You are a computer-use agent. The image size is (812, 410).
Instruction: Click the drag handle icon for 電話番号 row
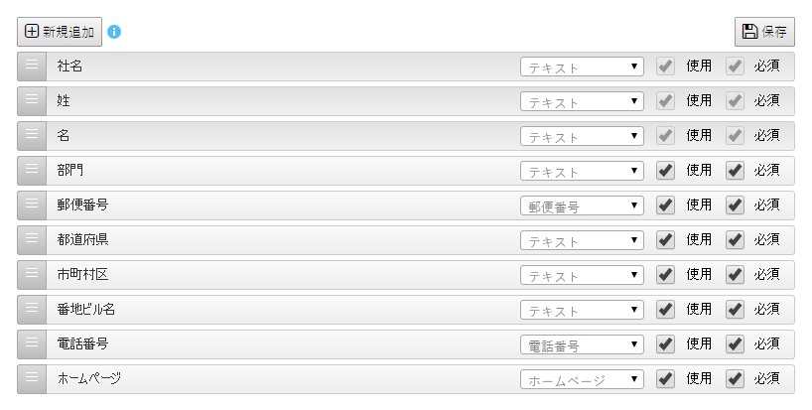32,343
